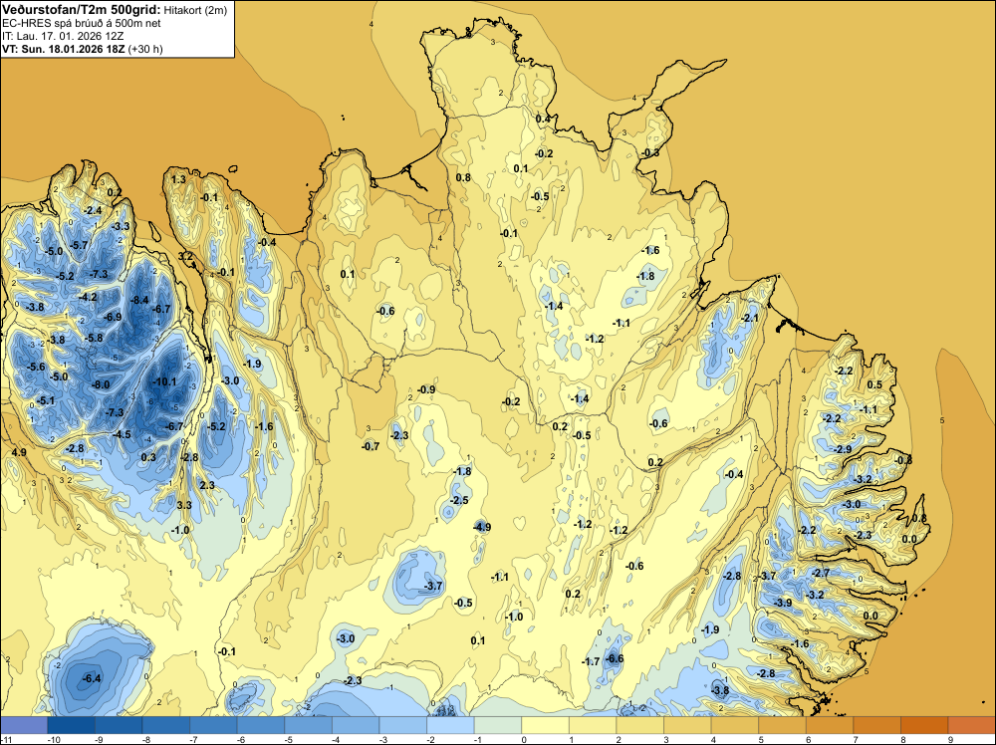Click the temperature value -6.4

click(x=92, y=678)
